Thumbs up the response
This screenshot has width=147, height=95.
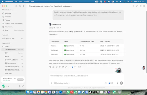pyautogui.click(x=53, y=67)
